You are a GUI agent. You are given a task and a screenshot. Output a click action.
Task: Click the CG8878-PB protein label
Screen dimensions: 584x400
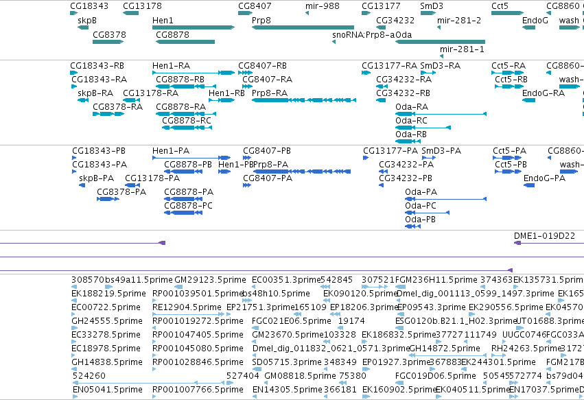[188, 165]
